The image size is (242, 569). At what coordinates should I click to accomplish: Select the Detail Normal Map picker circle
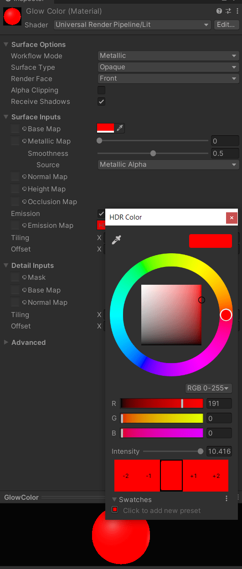[25, 302]
